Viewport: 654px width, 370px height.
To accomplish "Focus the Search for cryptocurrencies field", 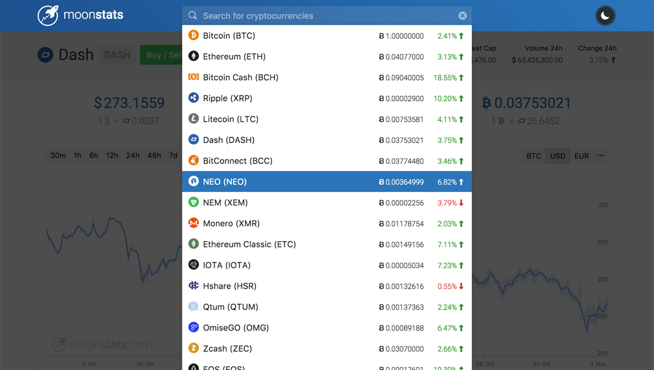I will tap(327, 15).
